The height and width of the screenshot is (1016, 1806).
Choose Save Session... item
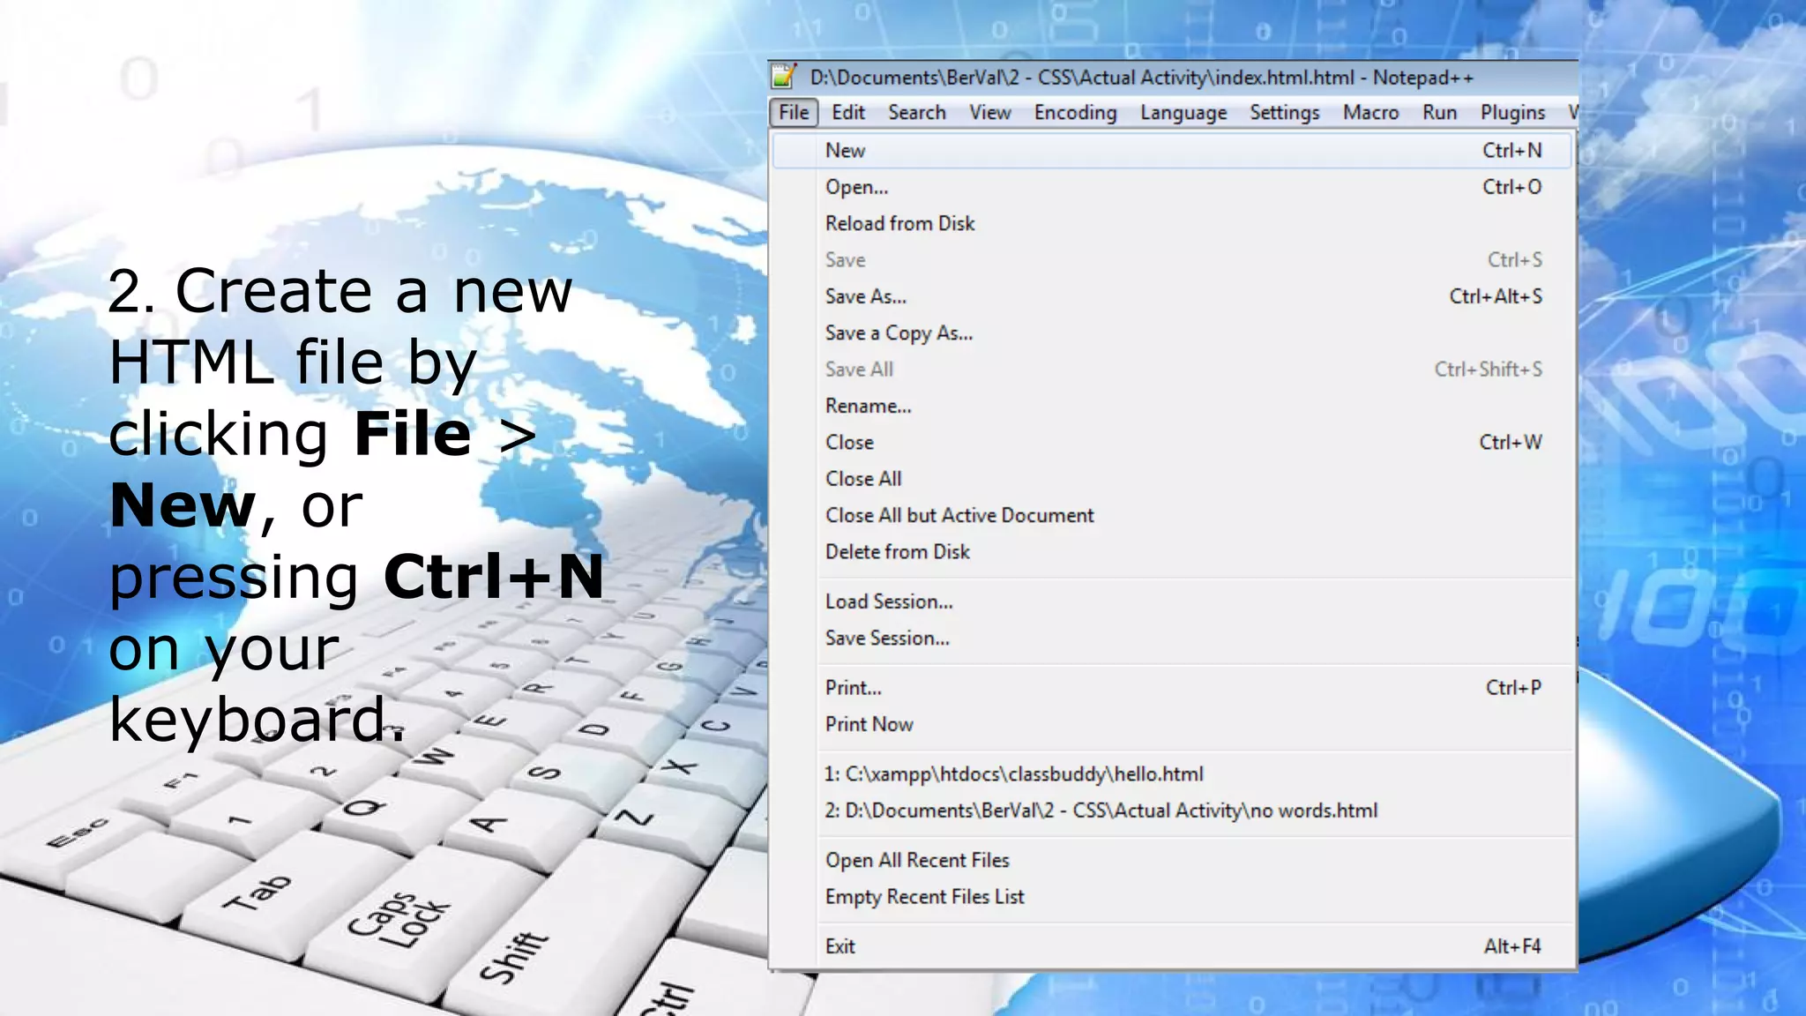[x=886, y=639]
